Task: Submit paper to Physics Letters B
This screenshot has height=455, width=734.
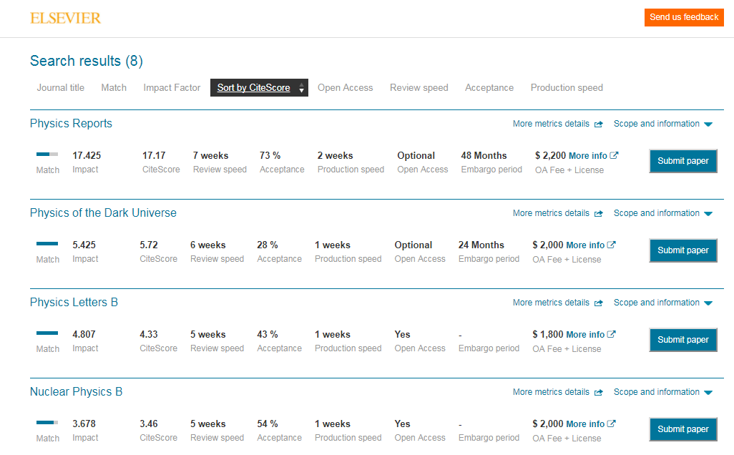Action: [x=683, y=340]
